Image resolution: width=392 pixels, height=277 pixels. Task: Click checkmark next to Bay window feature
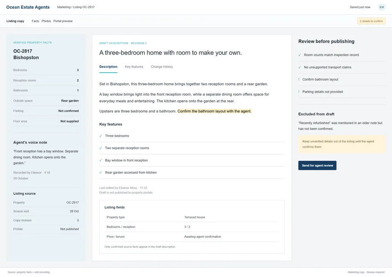click(x=101, y=161)
